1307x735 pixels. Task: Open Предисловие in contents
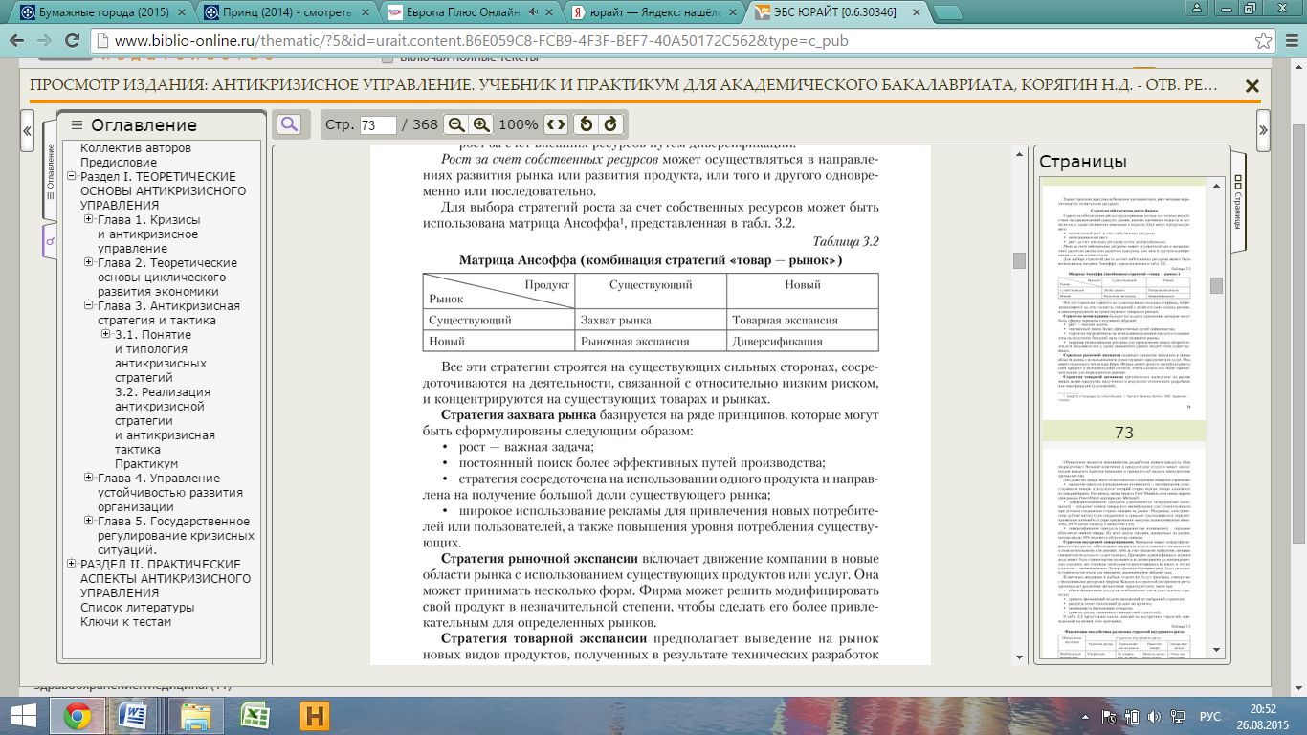[x=119, y=163]
